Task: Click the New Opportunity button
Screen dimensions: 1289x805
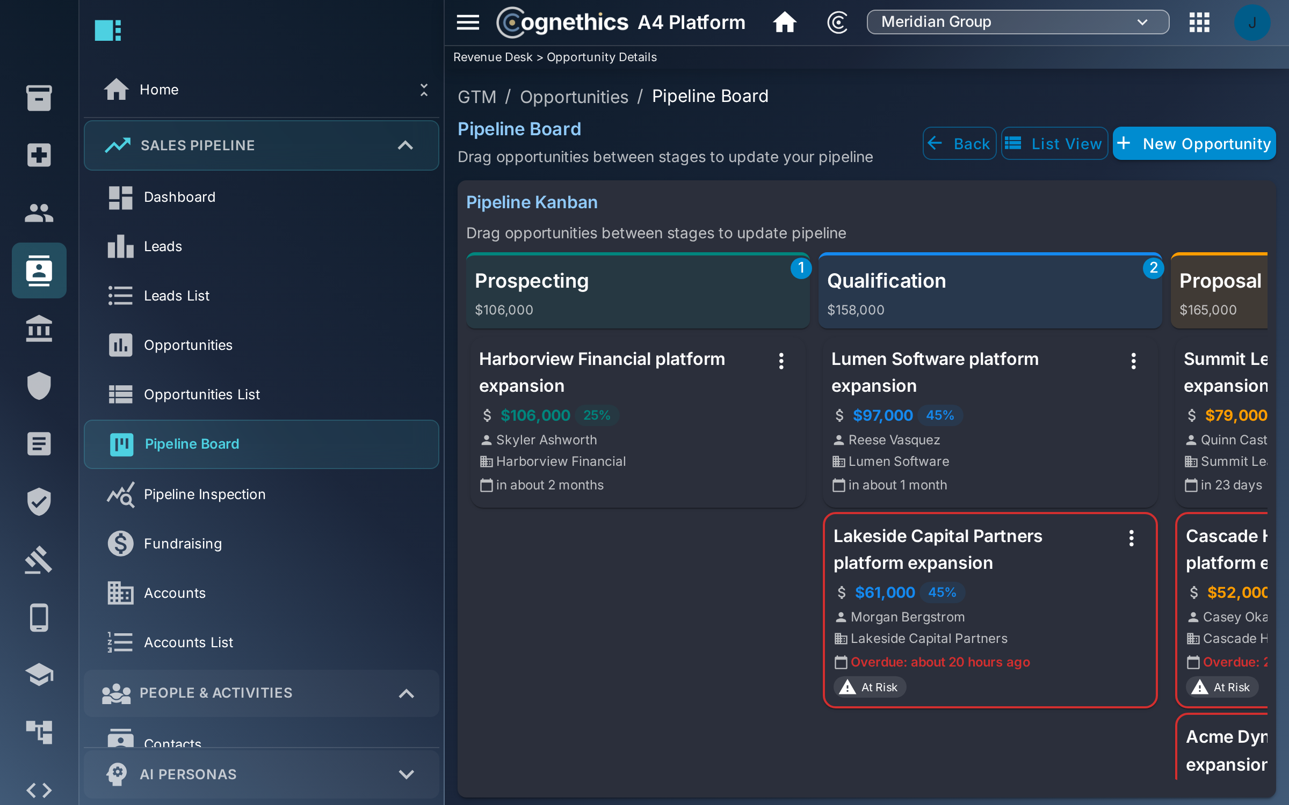Action: pyautogui.click(x=1194, y=143)
